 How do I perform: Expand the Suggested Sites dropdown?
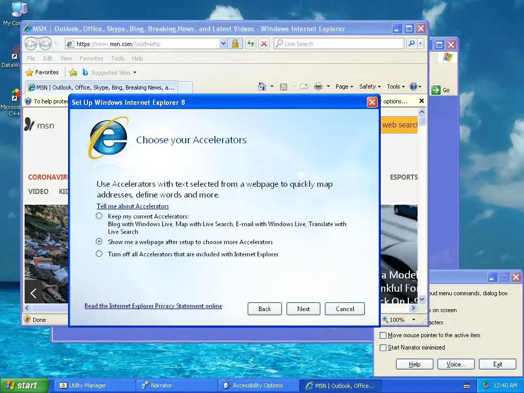(135, 73)
